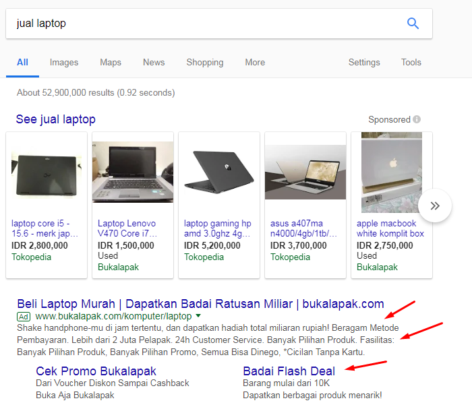Open the HP gaming laptop thumbnail image
Screen dimensions: 472x409
point(219,172)
